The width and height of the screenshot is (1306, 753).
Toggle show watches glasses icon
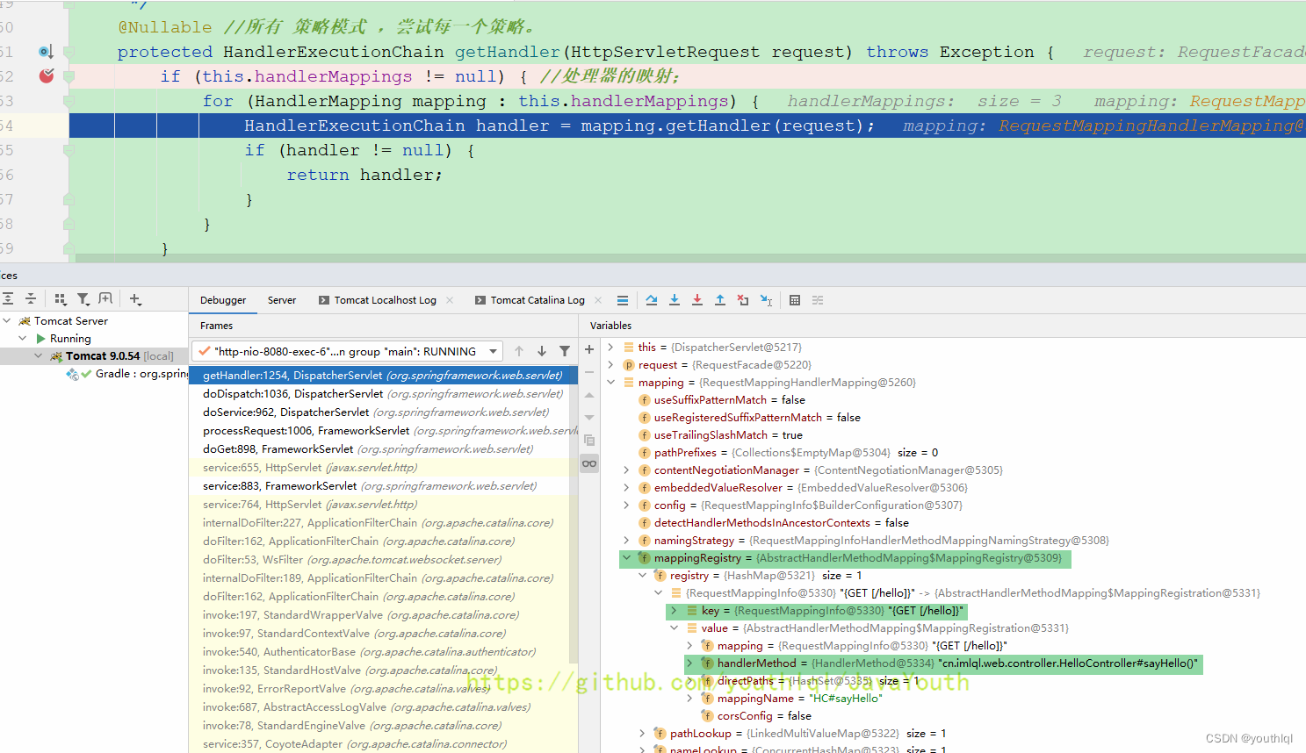click(589, 463)
